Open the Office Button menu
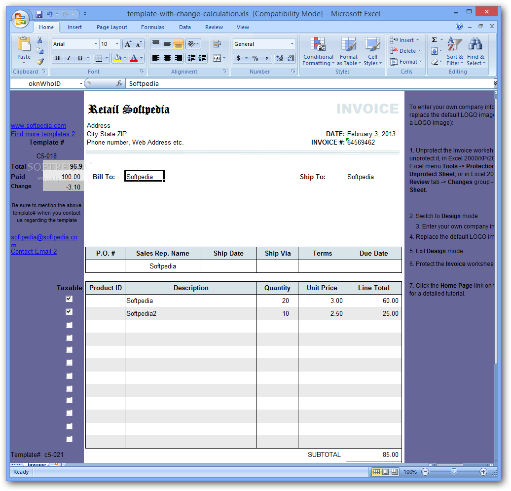 click(x=20, y=19)
